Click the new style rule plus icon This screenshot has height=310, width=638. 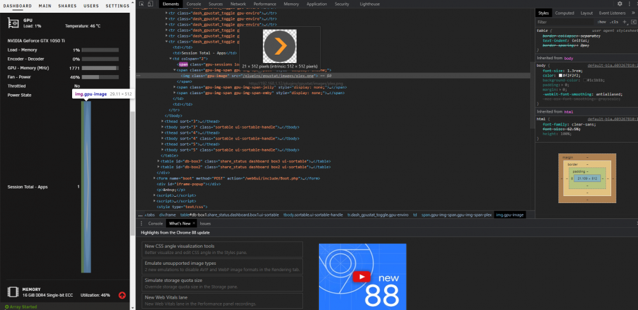click(x=625, y=22)
